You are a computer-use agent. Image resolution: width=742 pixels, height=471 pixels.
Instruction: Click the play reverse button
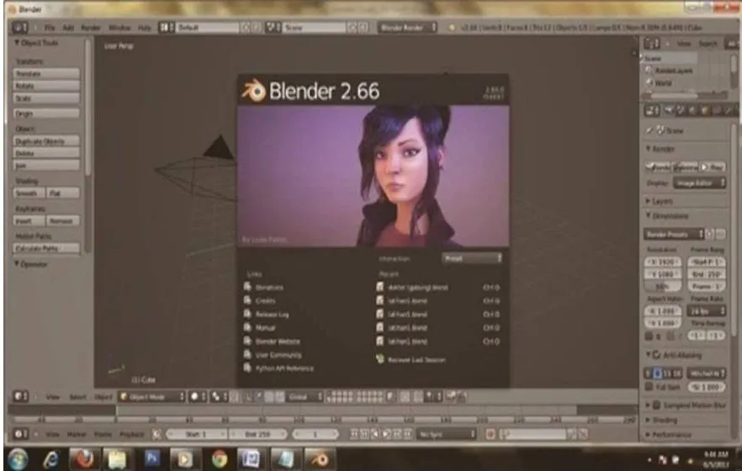click(376, 434)
